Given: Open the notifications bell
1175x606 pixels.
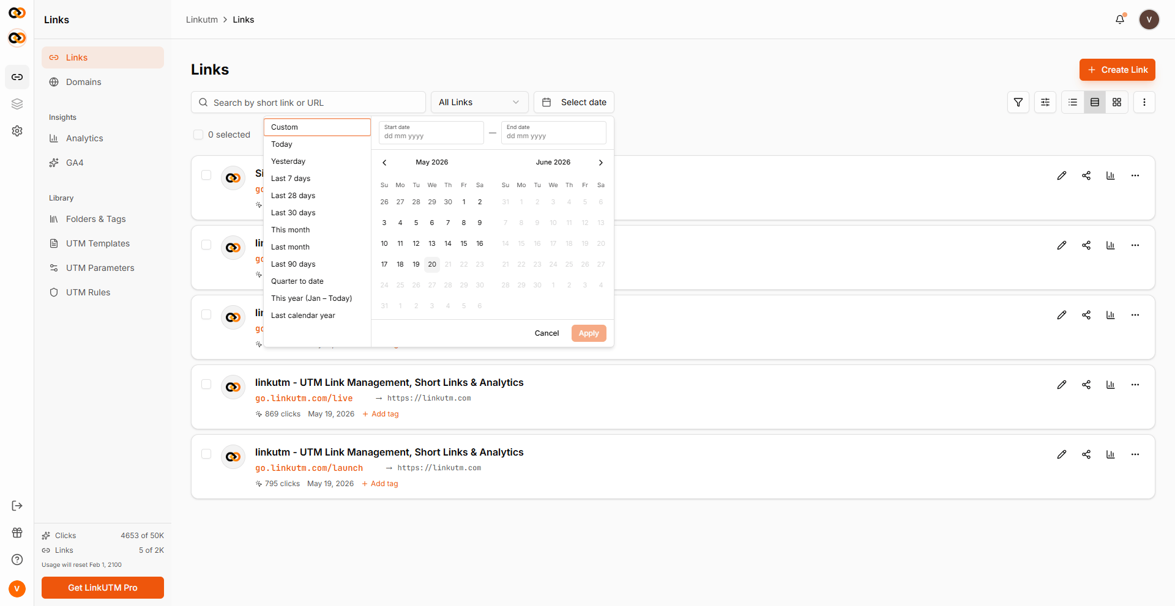Looking at the screenshot, I should click(1120, 20).
